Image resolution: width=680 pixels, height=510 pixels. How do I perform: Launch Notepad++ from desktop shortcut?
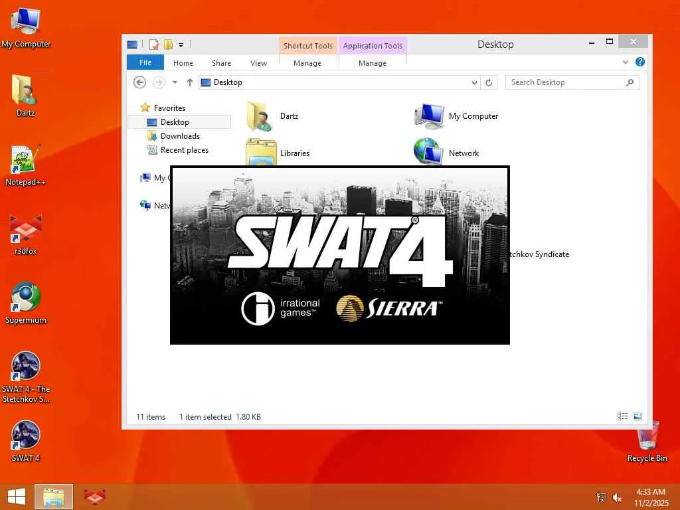point(25,165)
